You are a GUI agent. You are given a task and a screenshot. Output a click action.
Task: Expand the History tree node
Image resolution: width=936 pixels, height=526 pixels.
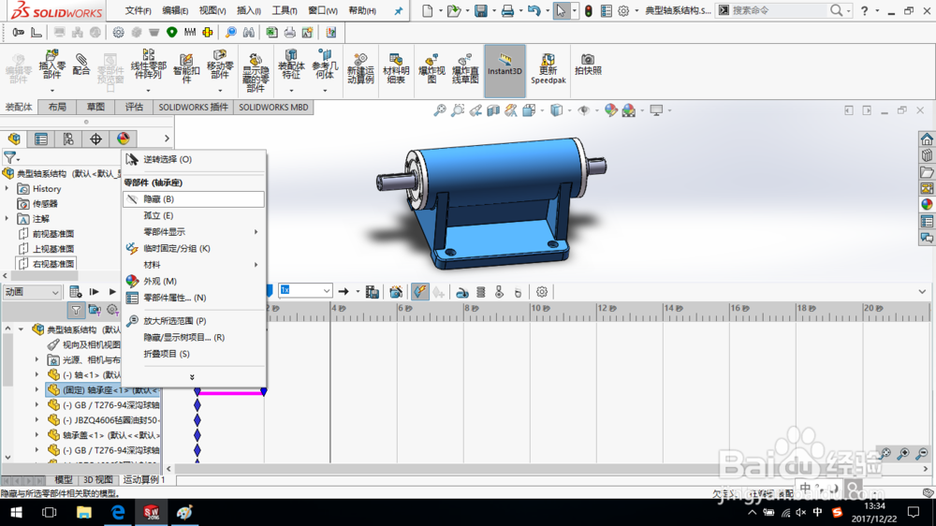click(x=7, y=189)
